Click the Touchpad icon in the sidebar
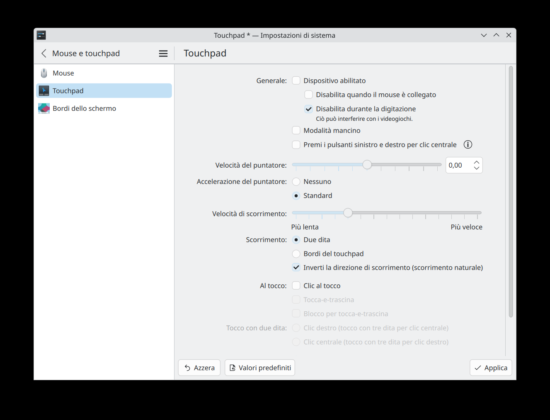Screen dimensions: 550x420 [x=44, y=90]
